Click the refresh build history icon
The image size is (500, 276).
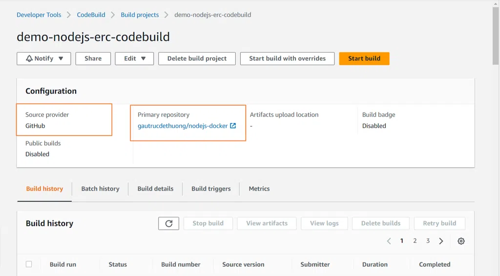[x=168, y=223]
